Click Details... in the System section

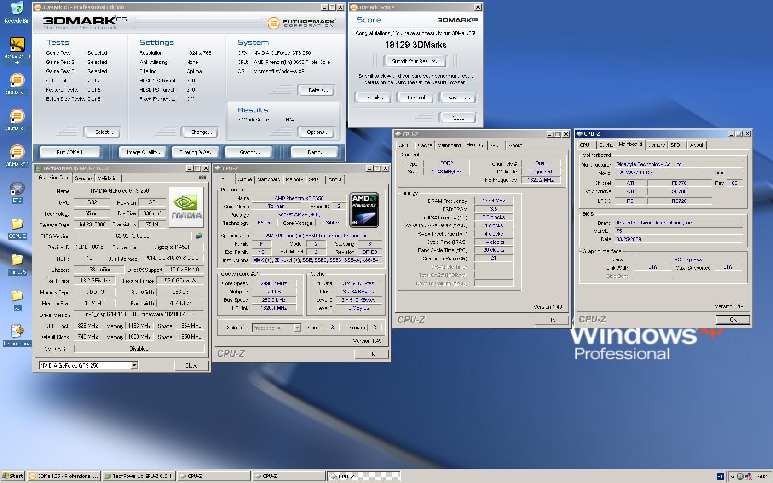pos(318,90)
